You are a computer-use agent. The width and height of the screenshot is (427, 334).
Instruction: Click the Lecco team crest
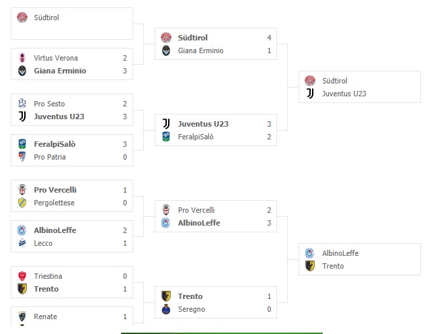22,243
